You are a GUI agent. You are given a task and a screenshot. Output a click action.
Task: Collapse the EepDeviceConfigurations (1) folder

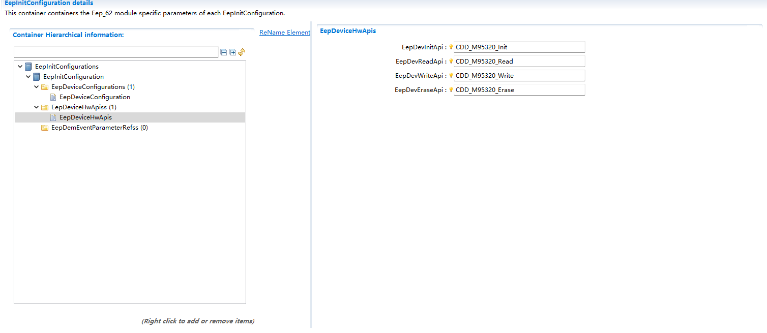[x=36, y=87]
